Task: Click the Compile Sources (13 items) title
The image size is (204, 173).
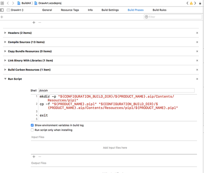Action: [x=26, y=42]
